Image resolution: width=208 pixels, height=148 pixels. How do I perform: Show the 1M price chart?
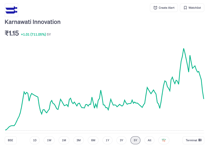pyautogui.click(x=64, y=140)
